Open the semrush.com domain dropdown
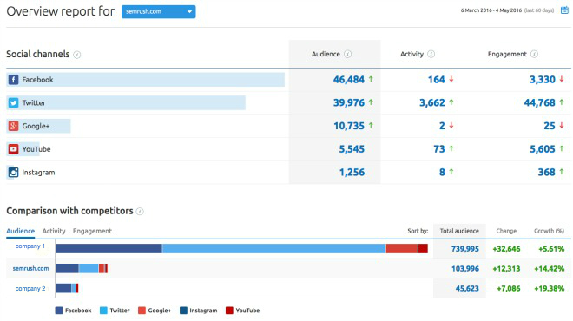 [158, 11]
